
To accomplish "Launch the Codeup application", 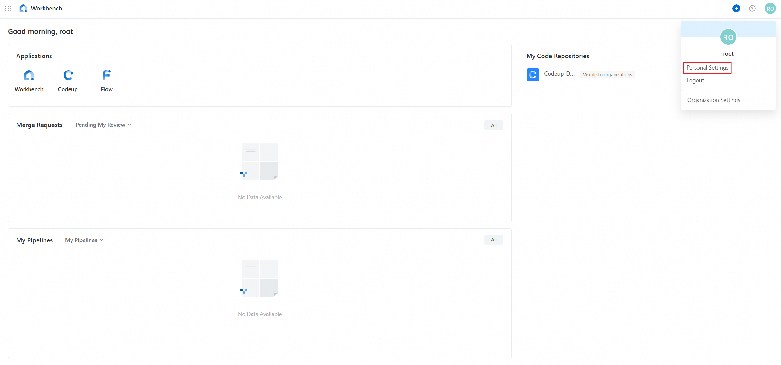I will pos(68,76).
